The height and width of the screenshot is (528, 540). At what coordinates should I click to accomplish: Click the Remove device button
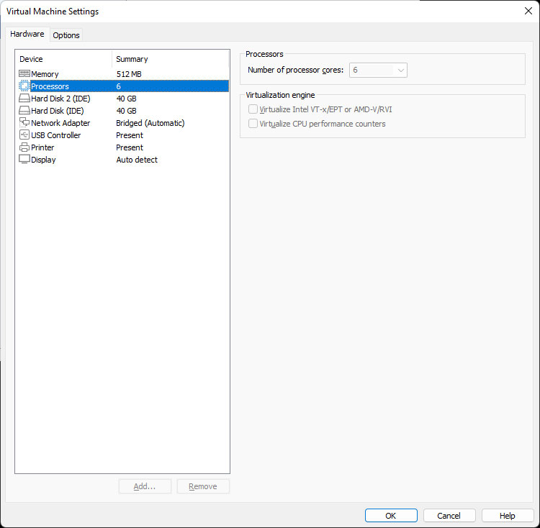click(x=203, y=486)
